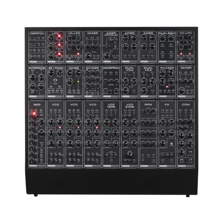Click the top lit red LED on LFO module
The width and height of the screenshot is (223, 223).
click(59, 36)
